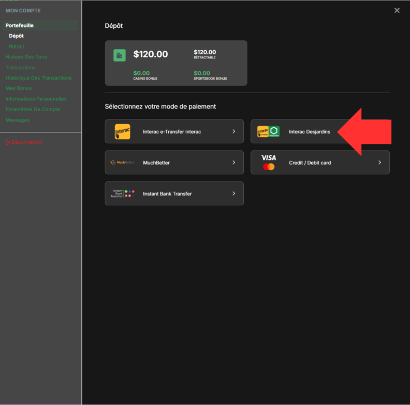Select Interac Desjardins payment method
This screenshot has width=410, height=405.
pyautogui.click(x=309, y=132)
